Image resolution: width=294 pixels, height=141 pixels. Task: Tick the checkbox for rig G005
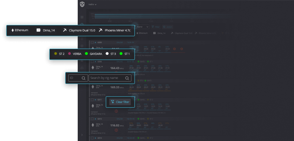[92, 42]
